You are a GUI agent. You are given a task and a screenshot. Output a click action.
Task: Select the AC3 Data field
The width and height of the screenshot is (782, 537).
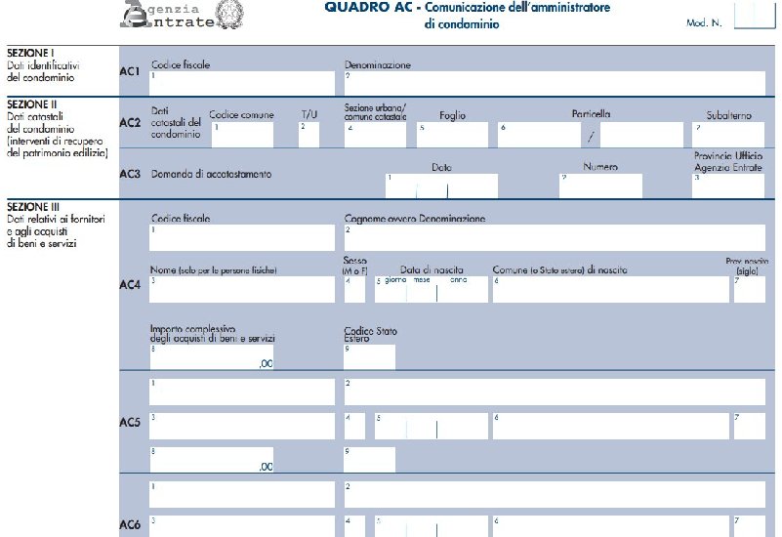click(x=441, y=186)
